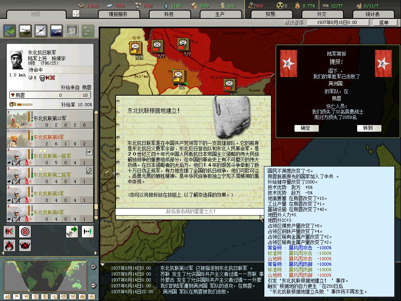Open the grey-green theatre overview icon
This screenshot has height=301, width=401.
pos(88,31)
